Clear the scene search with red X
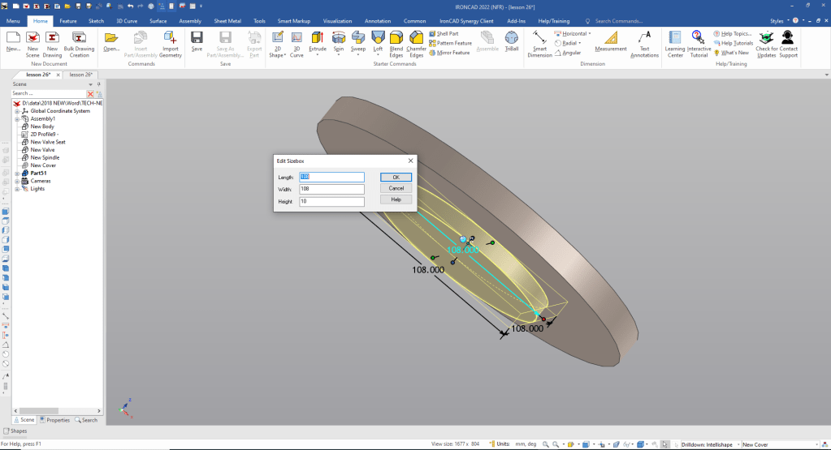Image resolution: width=831 pixels, height=450 pixels. [90, 94]
